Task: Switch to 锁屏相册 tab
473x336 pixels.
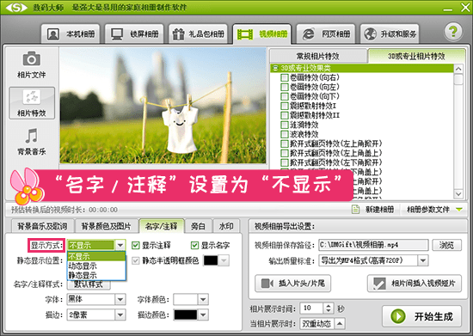Action: click(x=134, y=34)
